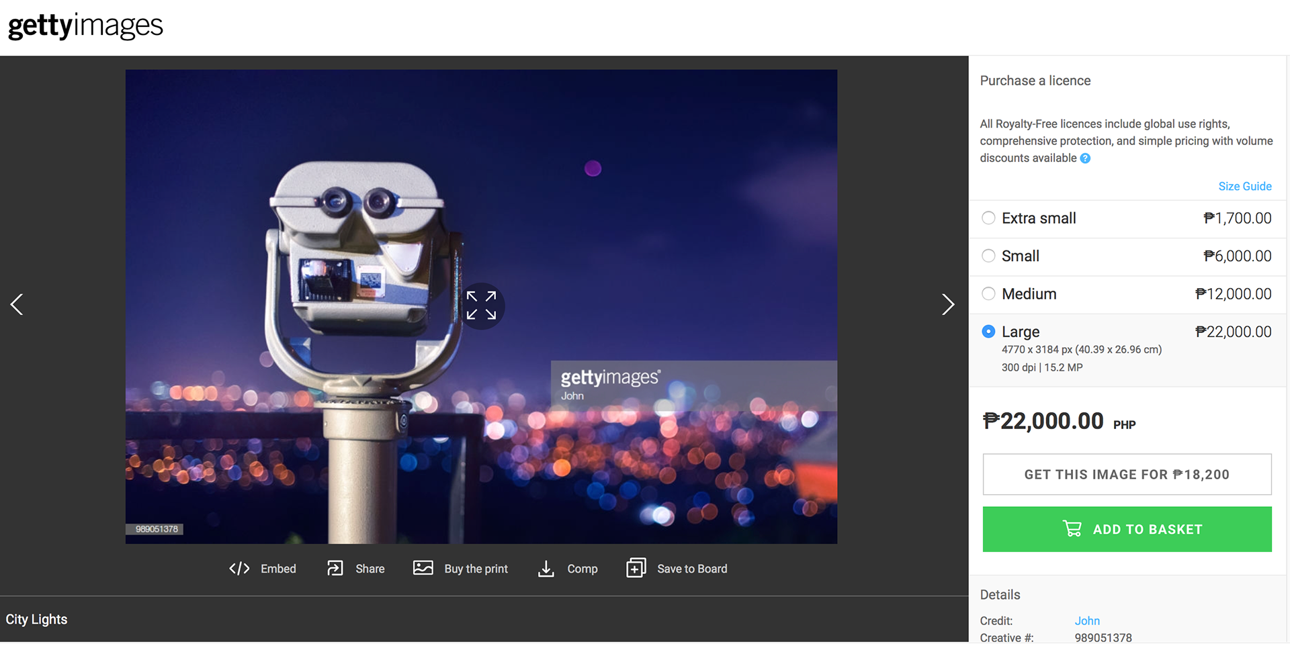The width and height of the screenshot is (1290, 658).
Task: Select the Large size option
Action: pos(988,332)
